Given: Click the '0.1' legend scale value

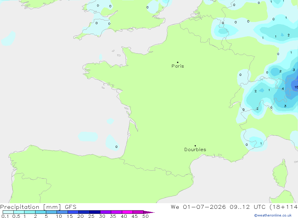Looking at the screenshot, I should 5,216.
